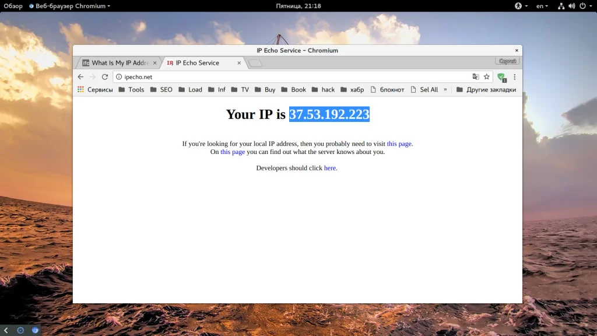Close the What Is My IP Address tab

coord(154,63)
